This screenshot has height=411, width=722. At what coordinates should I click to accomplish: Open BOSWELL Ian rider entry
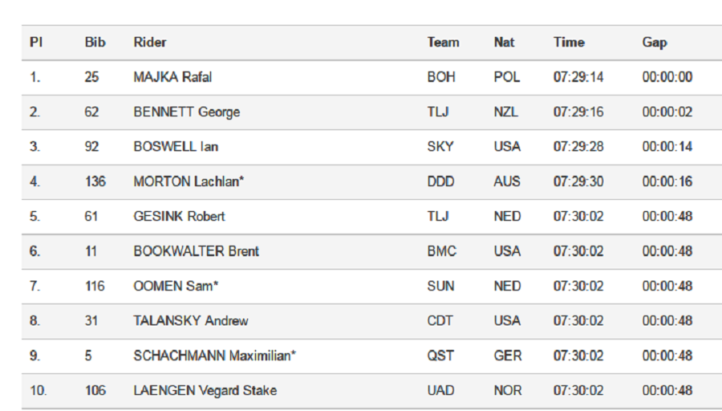(x=176, y=147)
